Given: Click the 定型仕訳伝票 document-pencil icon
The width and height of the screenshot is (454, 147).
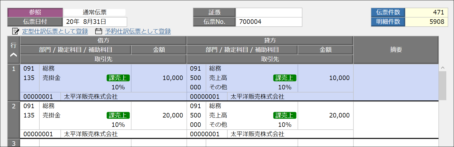Looking at the screenshot, I should (x=16, y=31).
